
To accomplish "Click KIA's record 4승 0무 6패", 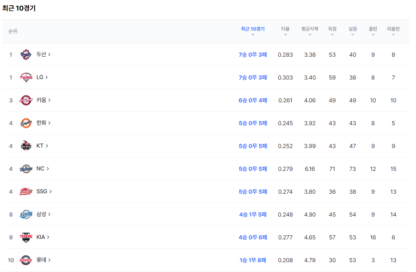I will [253, 237].
